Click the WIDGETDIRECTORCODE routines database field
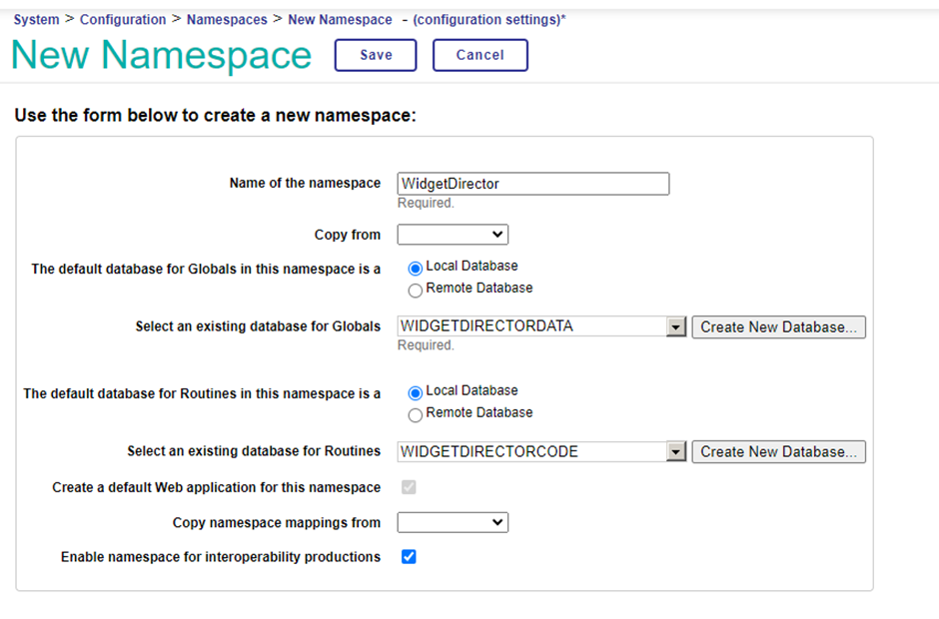 click(530, 452)
